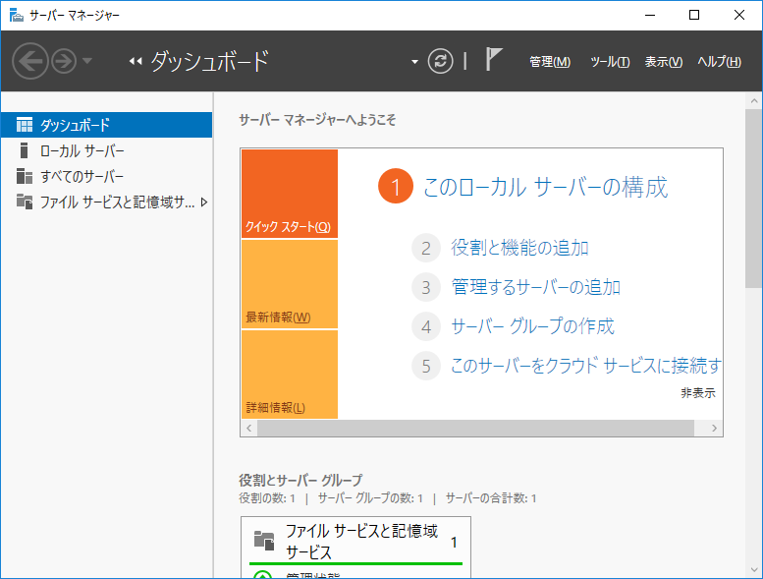
Task: Open このサーバーをクラウド サービスに接続 link
Action: 586,366
